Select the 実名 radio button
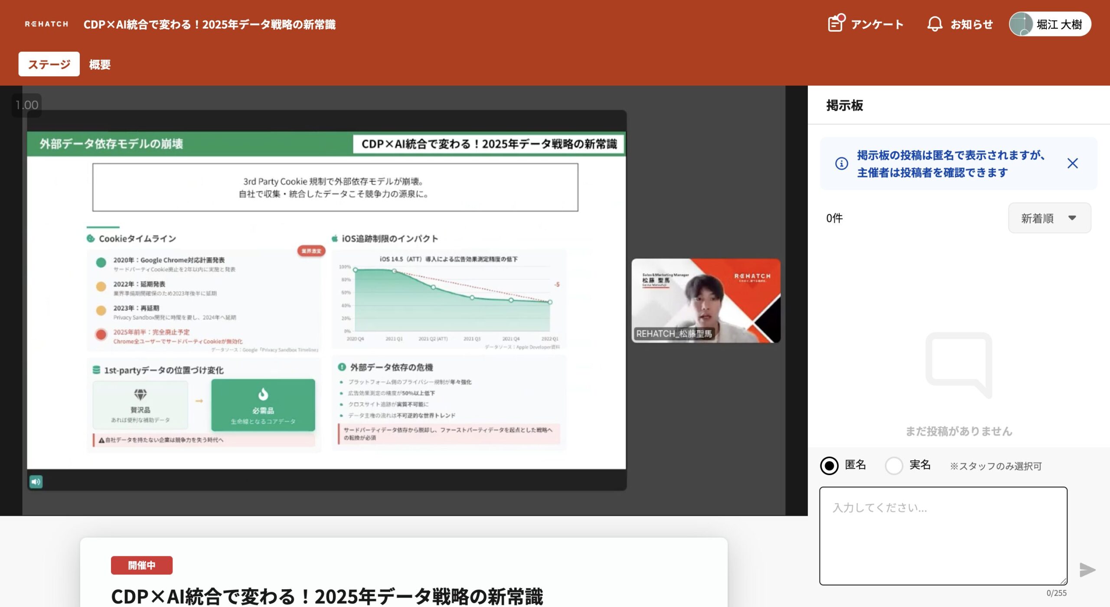 click(894, 466)
